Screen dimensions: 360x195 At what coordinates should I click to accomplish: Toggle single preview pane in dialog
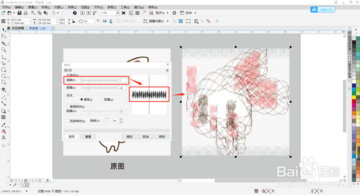click(x=70, y=70)
